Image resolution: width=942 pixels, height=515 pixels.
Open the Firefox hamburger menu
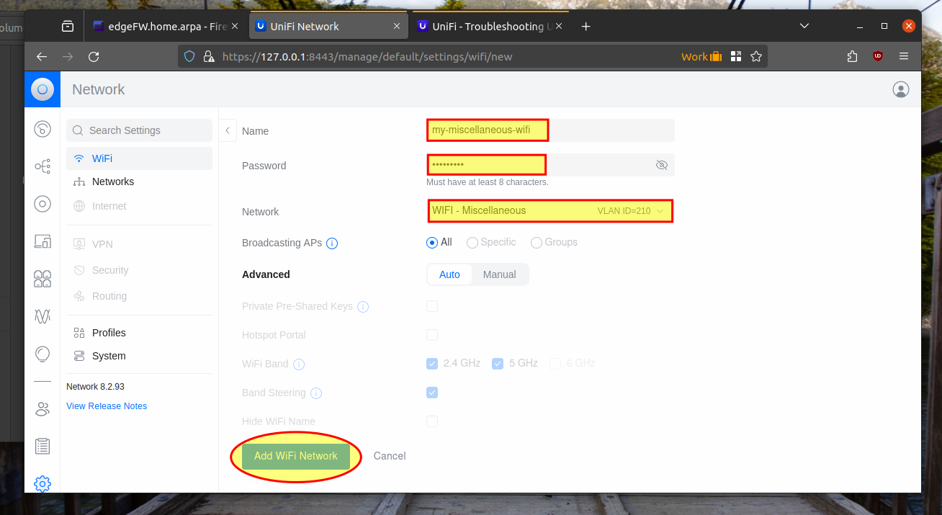[x=904, y=56]
